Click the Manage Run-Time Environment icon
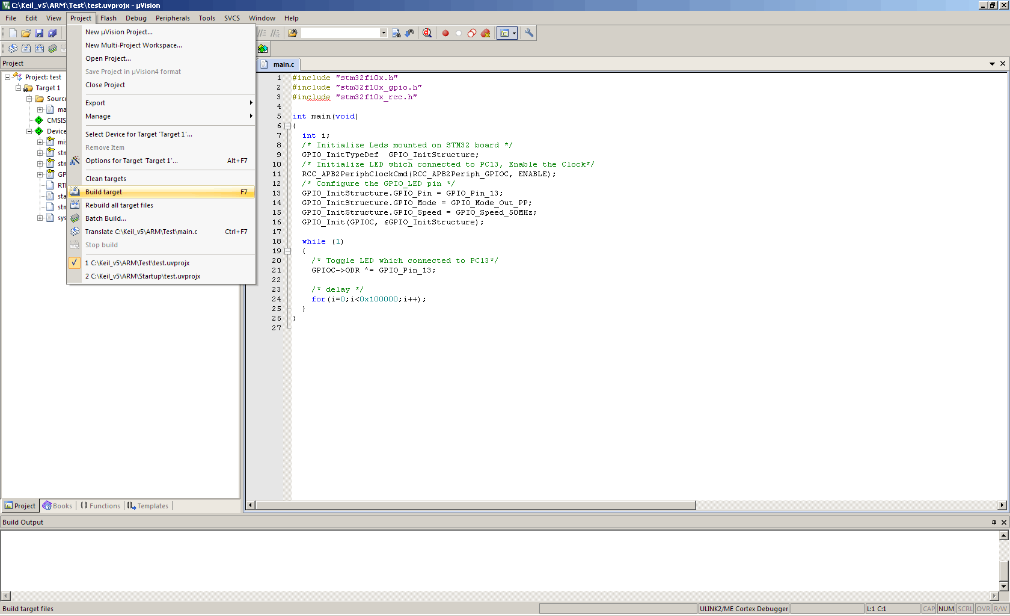The width and height of the screenshot is (1010, 616). tap(263, 49)
